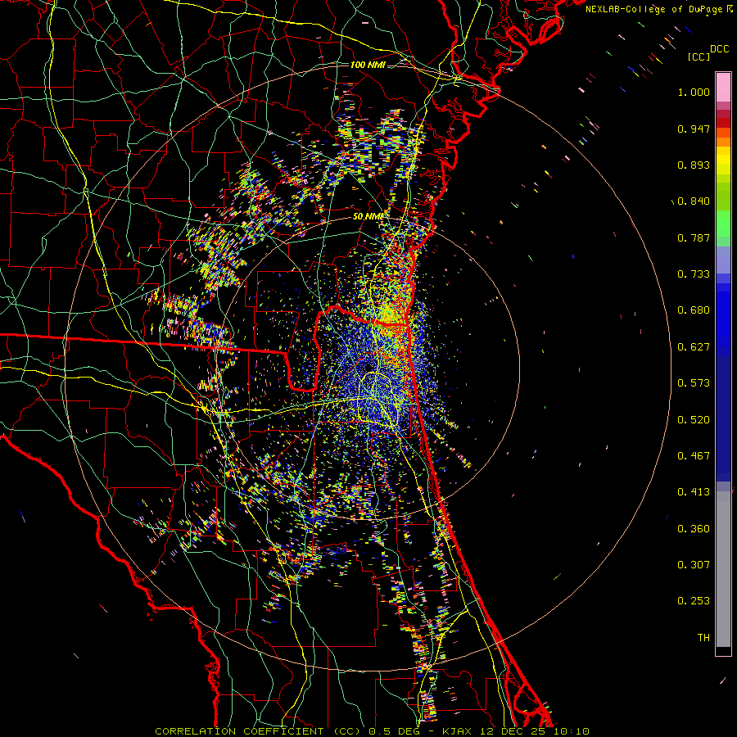
Task: Select the 0.413 colorbar value
Action: click(694, 492)
